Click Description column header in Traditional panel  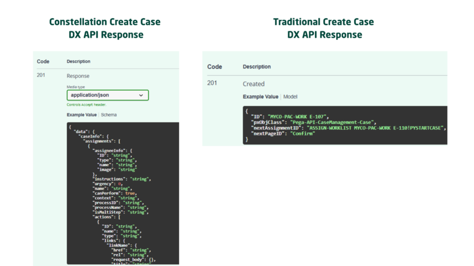coord(256,66)
